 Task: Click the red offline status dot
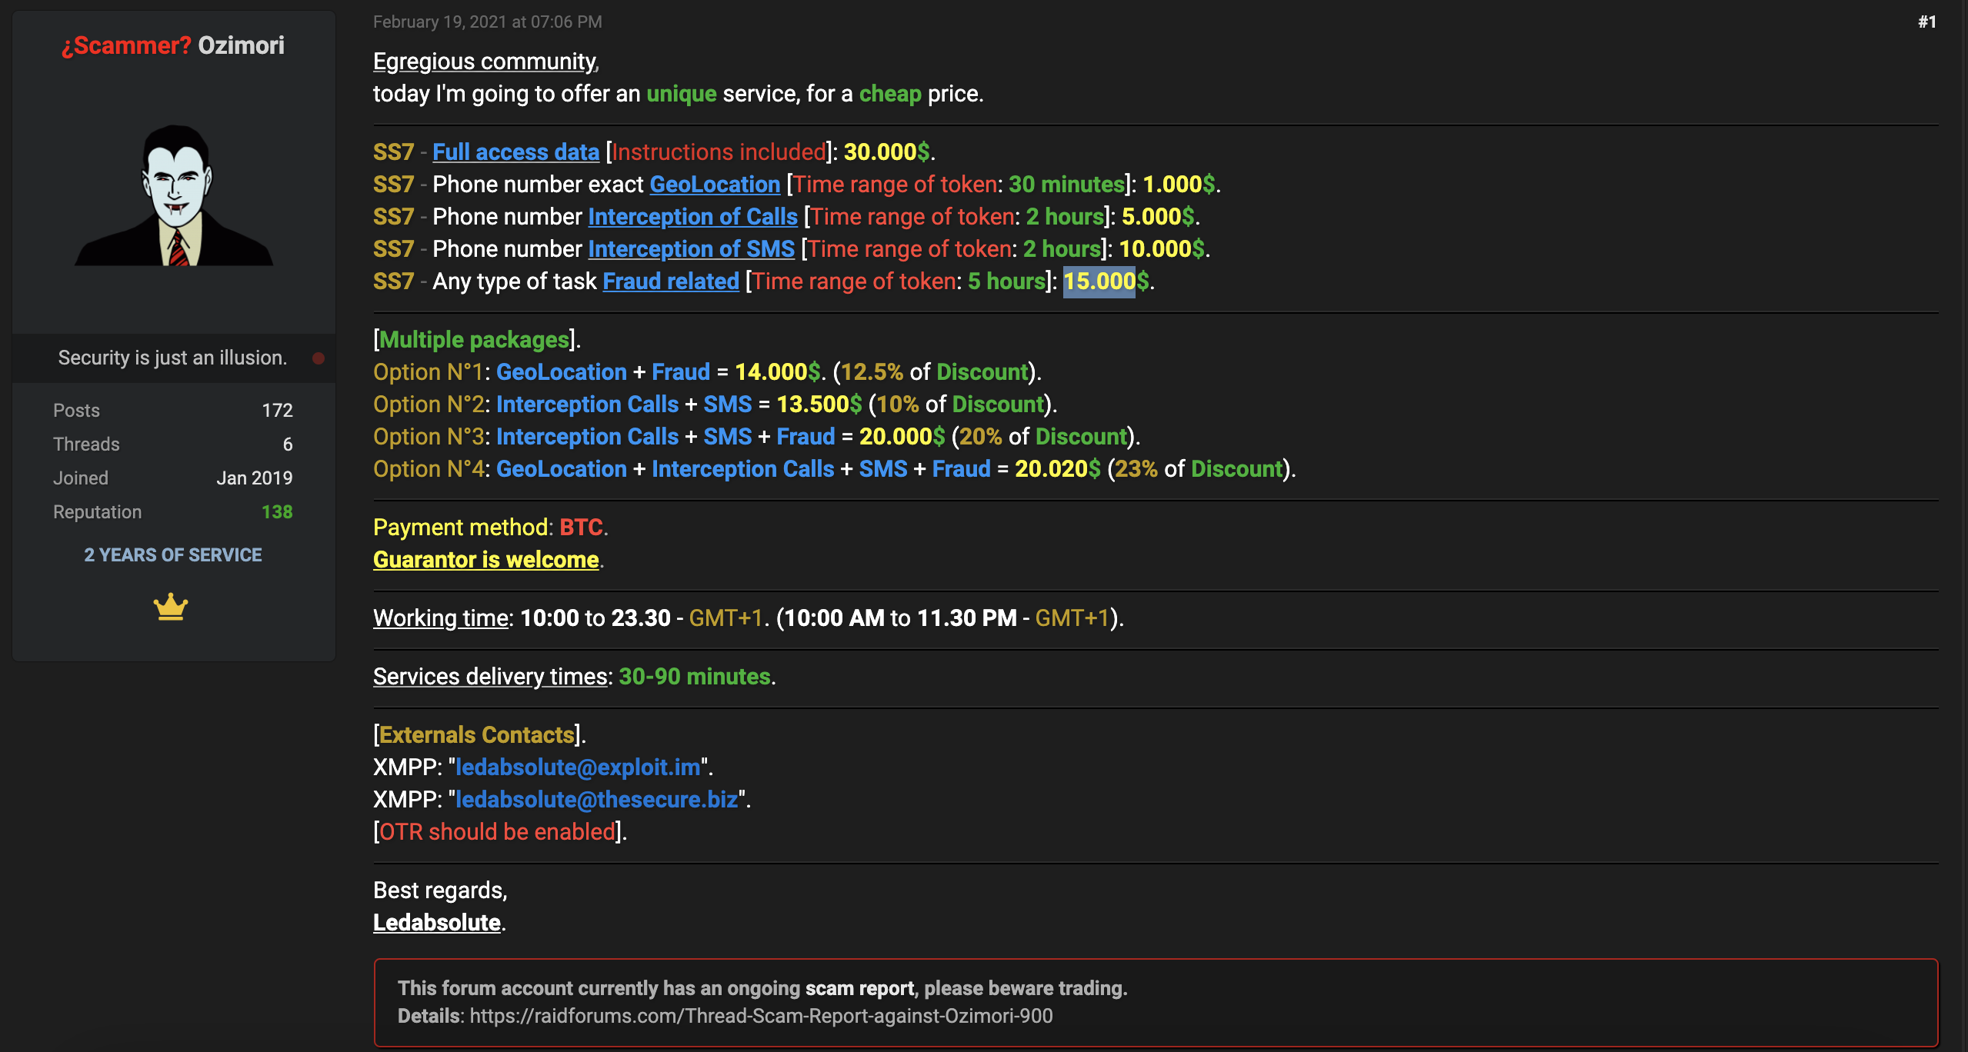[x=319, y=358]
